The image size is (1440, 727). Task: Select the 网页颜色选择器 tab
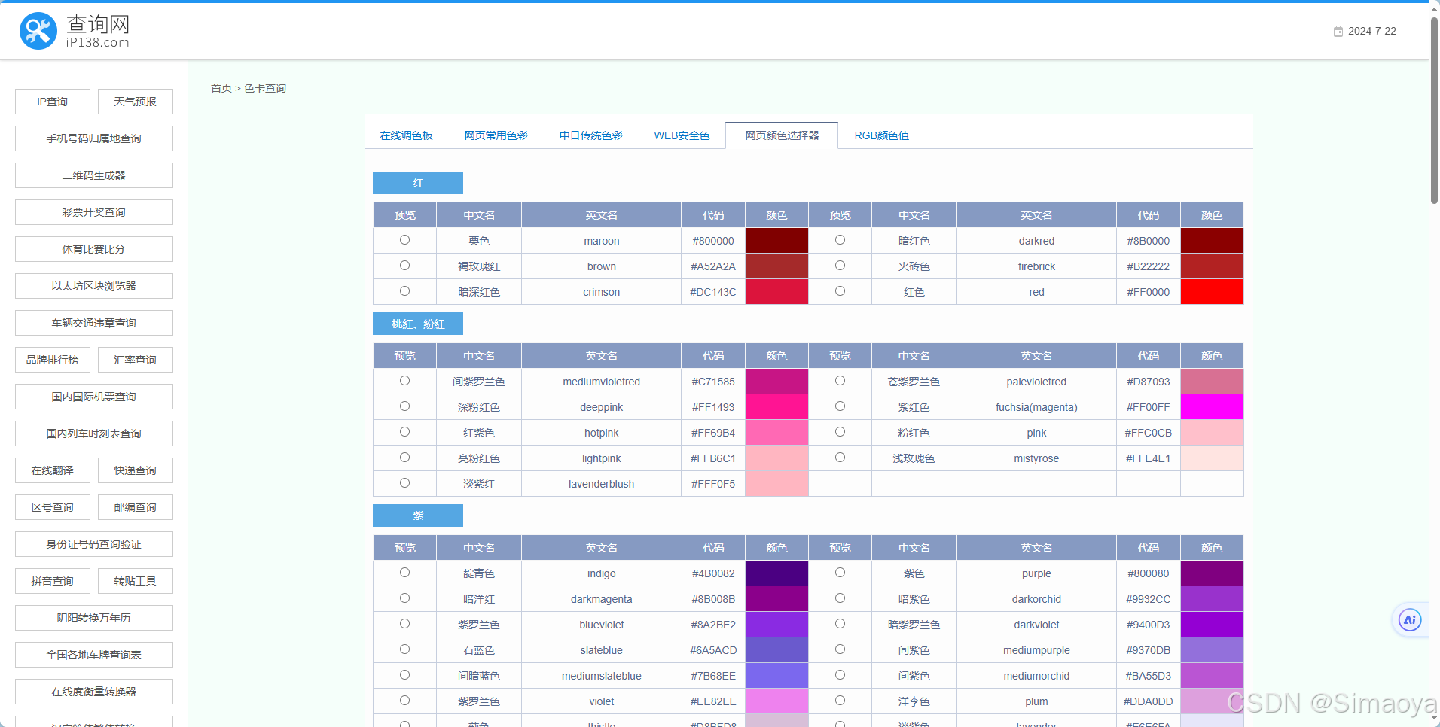[x=782, y=135]
